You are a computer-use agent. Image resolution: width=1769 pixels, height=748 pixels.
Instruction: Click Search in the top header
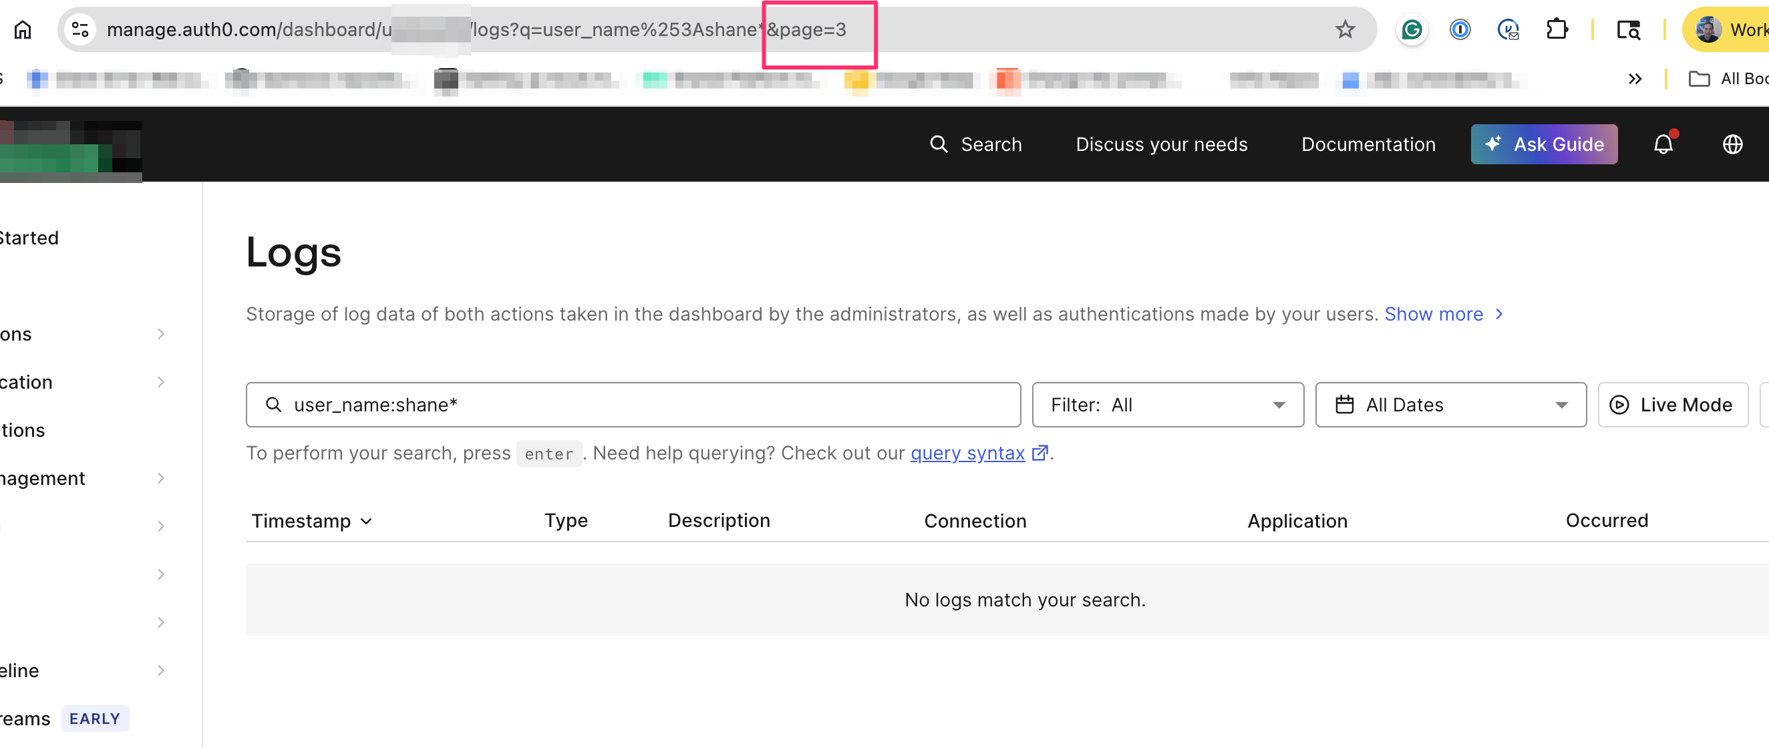click(976, 144)
